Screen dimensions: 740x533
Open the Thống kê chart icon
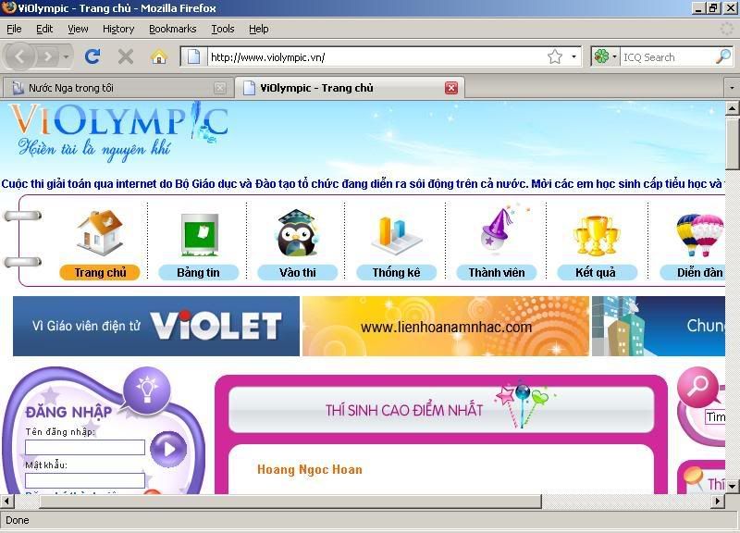click(396, 234)
